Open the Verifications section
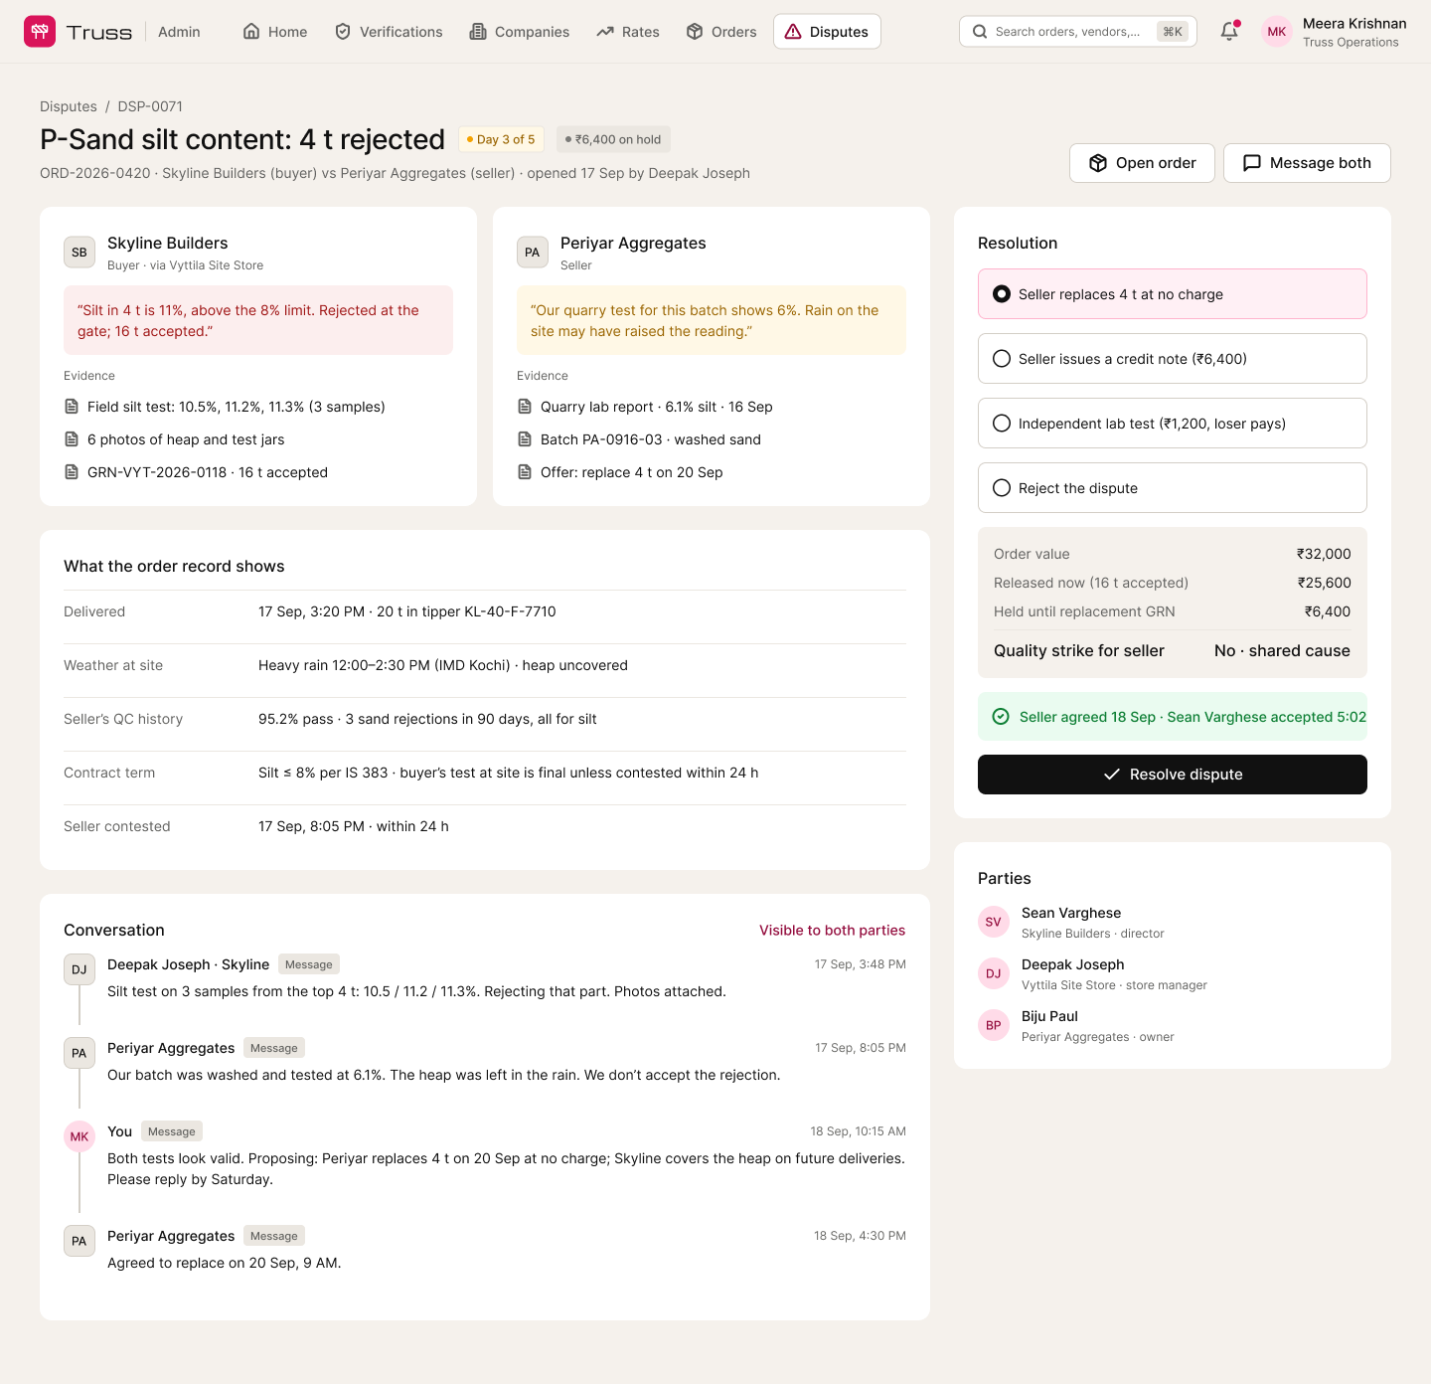This screenshot has height=1384, width=1431. click(389, 32)
